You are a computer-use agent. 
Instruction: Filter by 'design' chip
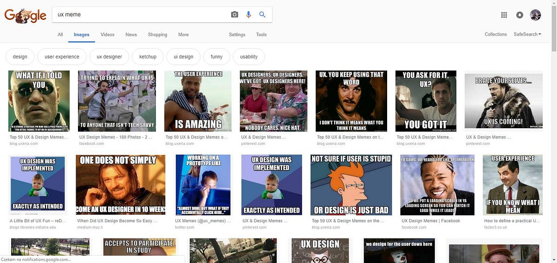point(20,56)
